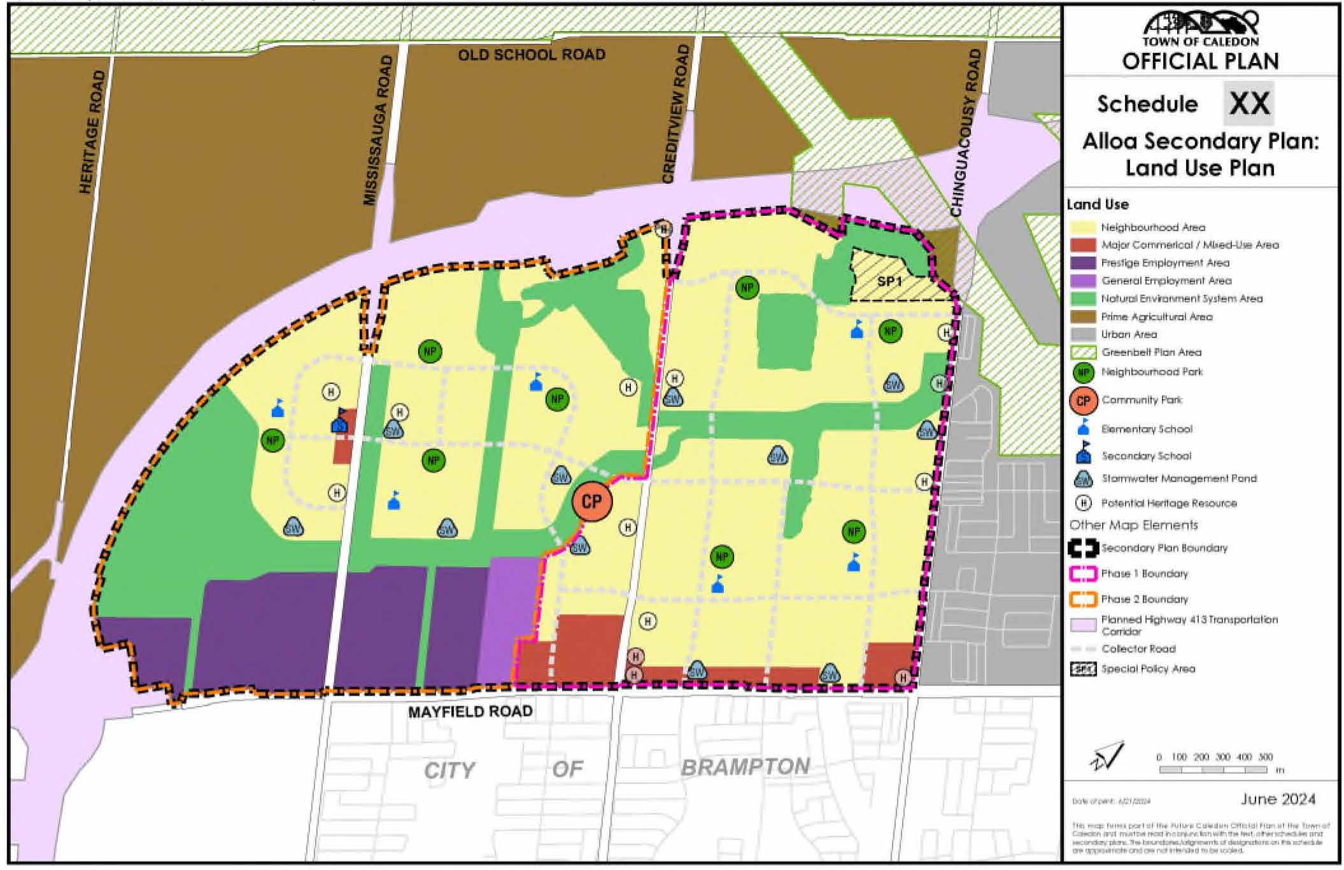Pick the yellow Neighbourhood Area legend swatch

(1082, 227)
